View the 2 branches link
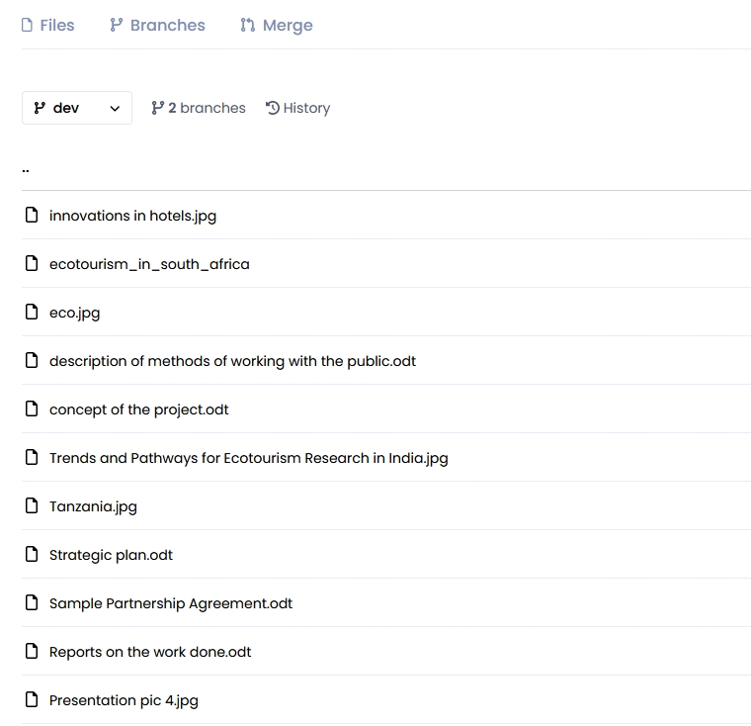This screenshot has width=751, height=726. 198,108
